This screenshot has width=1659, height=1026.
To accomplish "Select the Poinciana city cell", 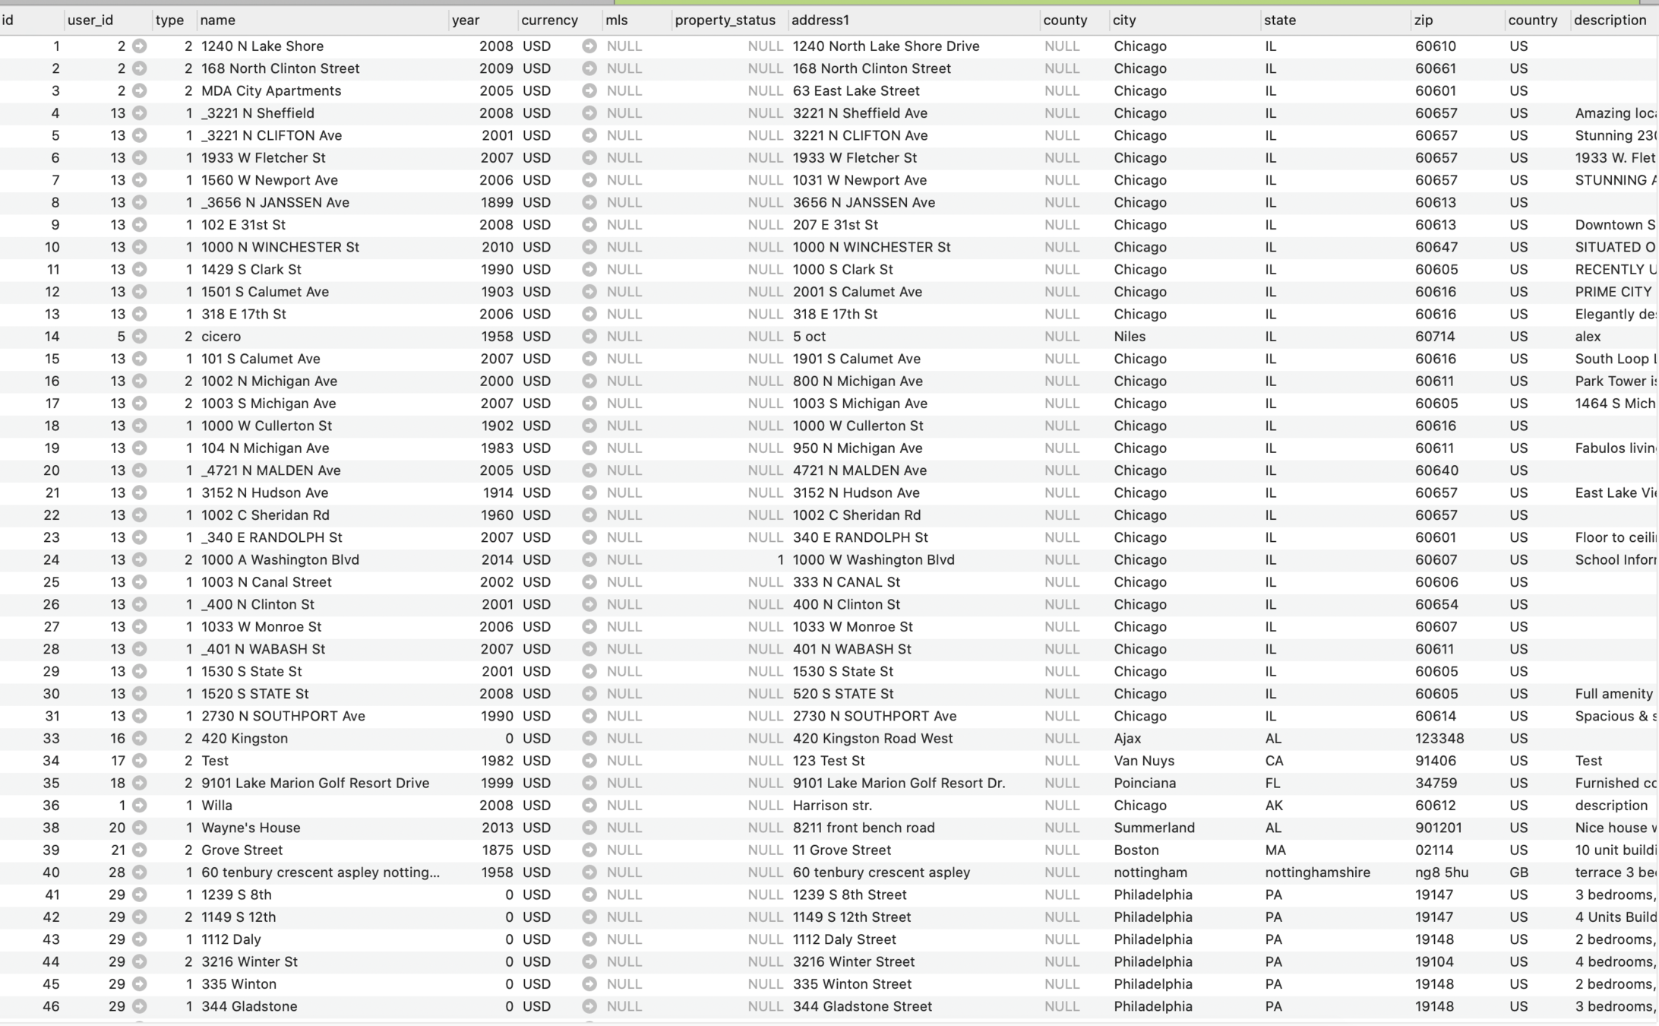I will coord(1145,783).
